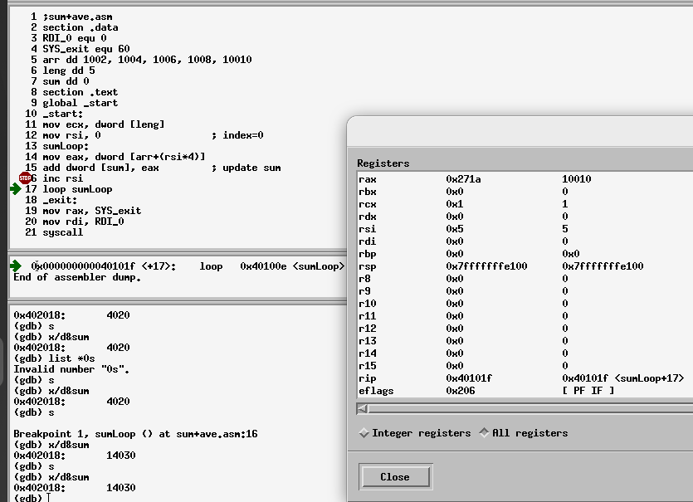Click the green execution arrow at line 17

click(16, 189)
